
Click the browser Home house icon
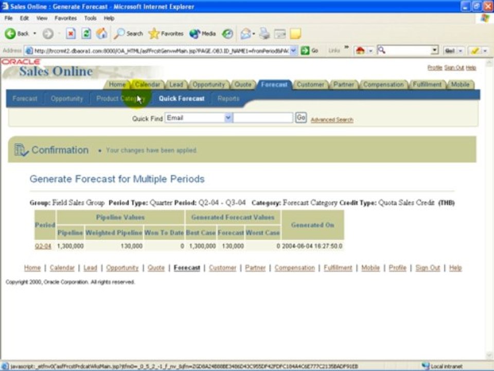[x=101, y=33]
